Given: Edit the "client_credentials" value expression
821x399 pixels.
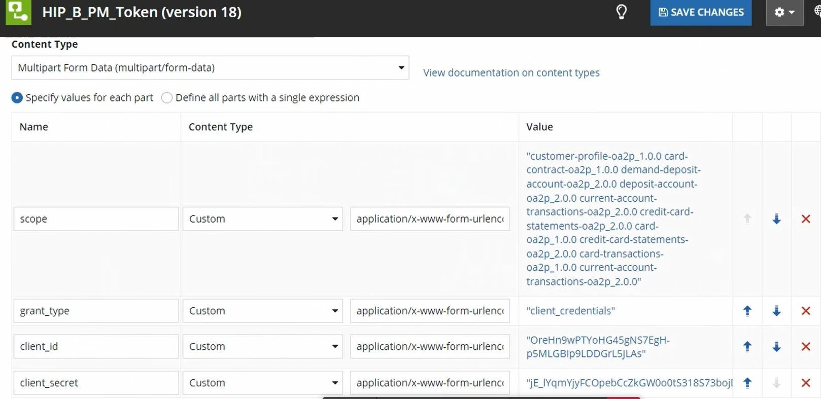Looking at the screenshot, I should (x=570, y=311).
